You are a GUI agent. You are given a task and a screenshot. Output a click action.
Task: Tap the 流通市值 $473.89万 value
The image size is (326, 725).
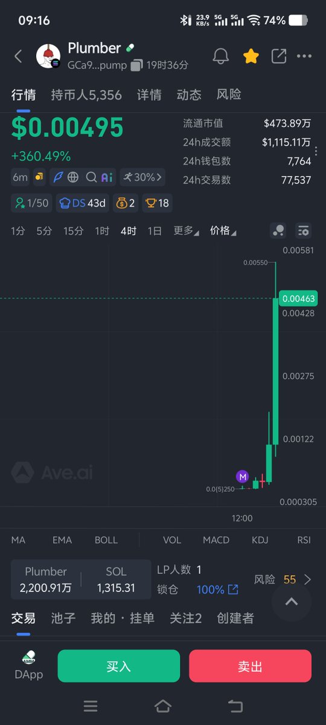pyautogui.click(x=287, y=123)
